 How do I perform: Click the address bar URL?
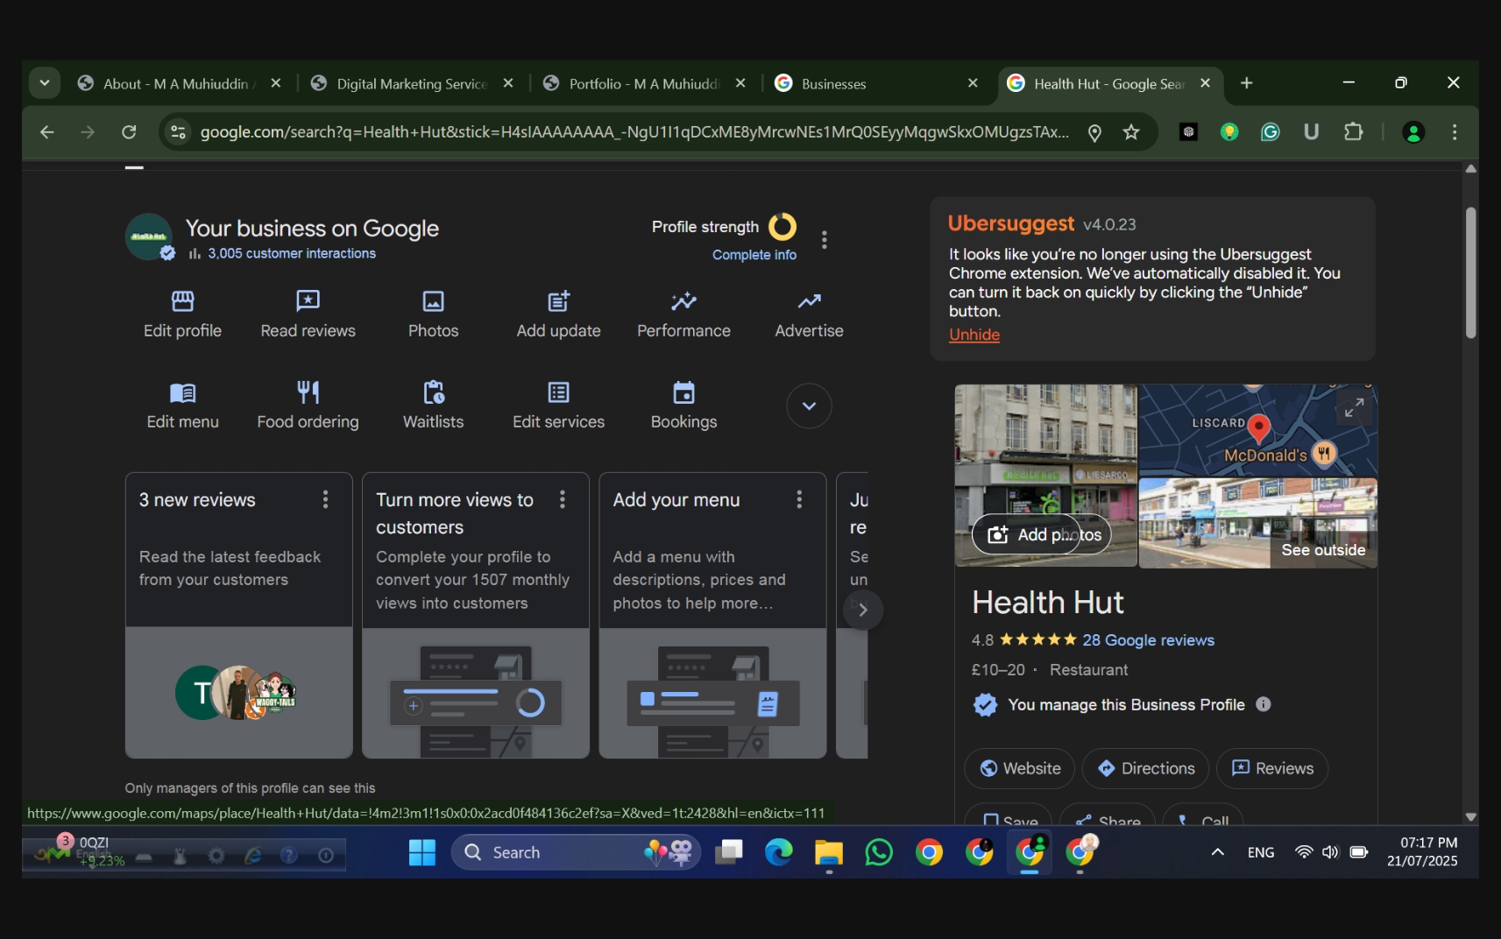[x=634, y=132]
